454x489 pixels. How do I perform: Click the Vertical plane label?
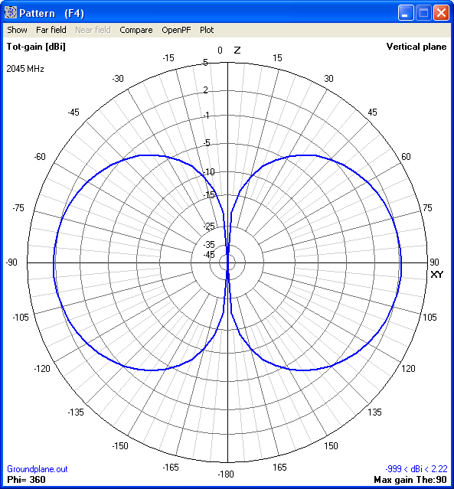(416, 47)
